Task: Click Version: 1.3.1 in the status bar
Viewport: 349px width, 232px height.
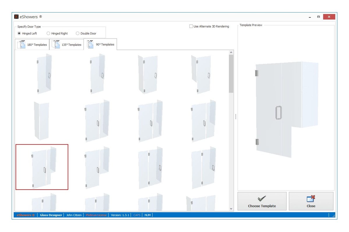Action: (x=120, y=215)
